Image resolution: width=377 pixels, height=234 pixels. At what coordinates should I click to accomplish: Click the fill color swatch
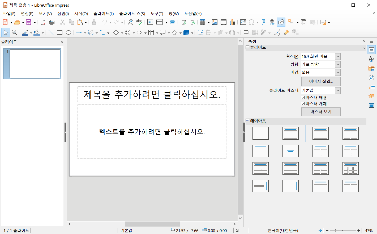click(37, 33)
